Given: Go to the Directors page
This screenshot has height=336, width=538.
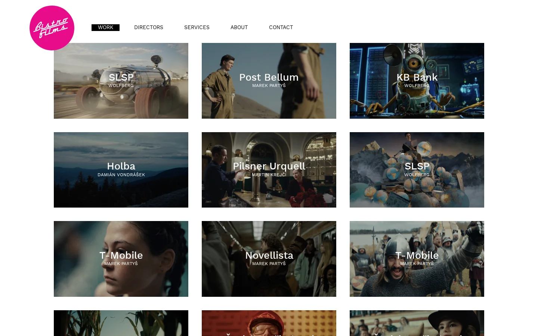Looking at the screenshot, I should click(x=149, y=28).
